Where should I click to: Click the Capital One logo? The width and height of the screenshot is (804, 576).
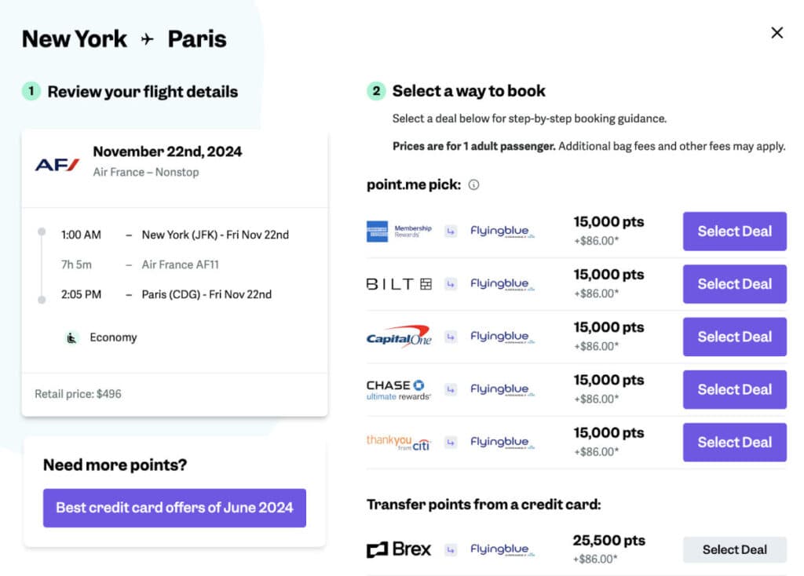(x=399, y=337)
